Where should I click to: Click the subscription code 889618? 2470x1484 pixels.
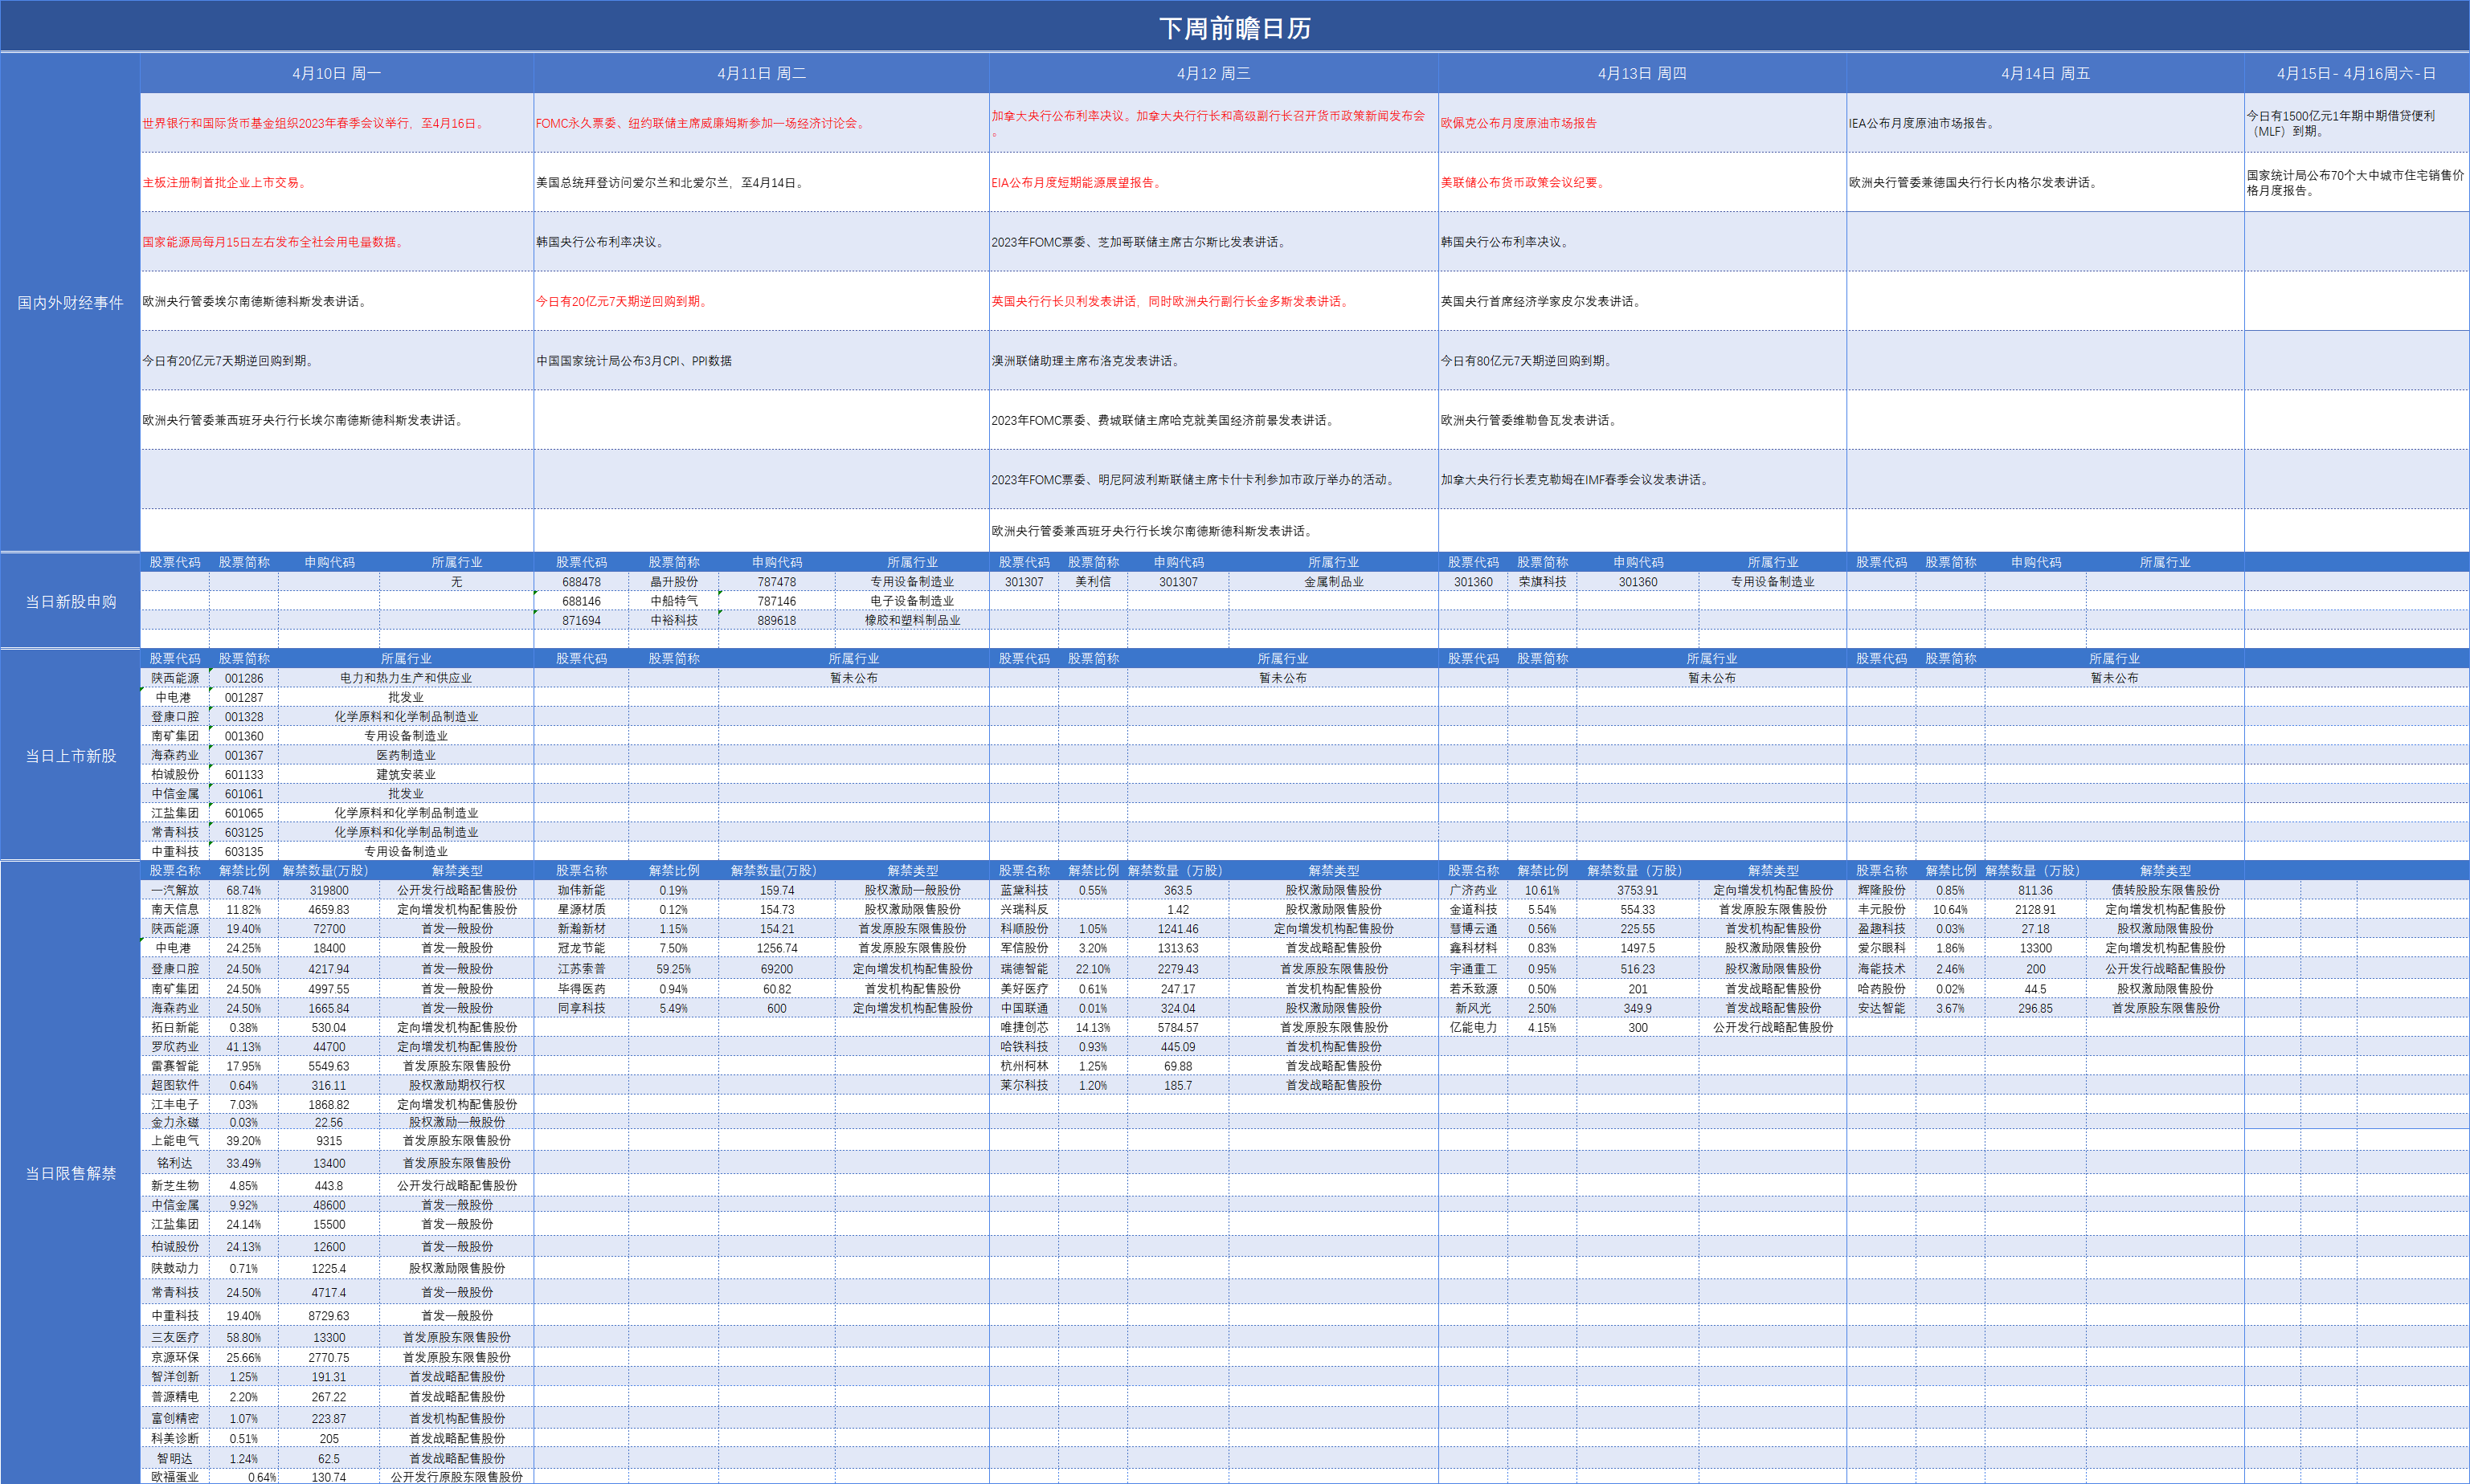tap(776, 620)
